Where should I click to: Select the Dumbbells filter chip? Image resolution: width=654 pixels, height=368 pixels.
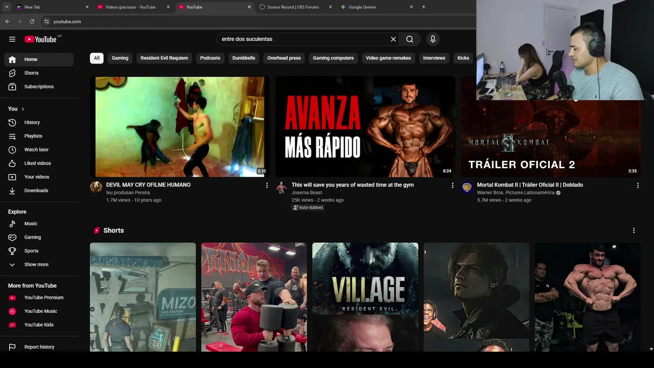click(244, 58)
